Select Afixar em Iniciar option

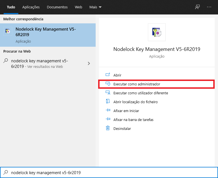[x=126, y=111]
